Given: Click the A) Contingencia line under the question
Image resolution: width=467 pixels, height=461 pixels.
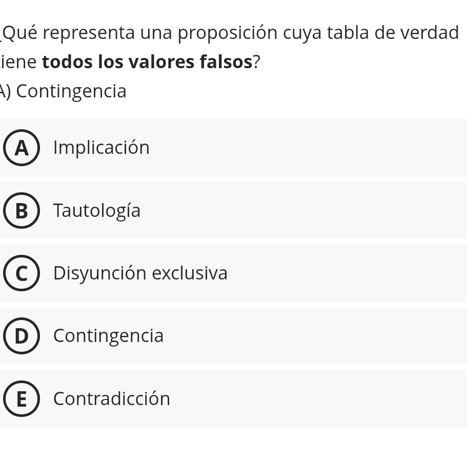Looking at the screenshot, I should [x=63, y=91].
